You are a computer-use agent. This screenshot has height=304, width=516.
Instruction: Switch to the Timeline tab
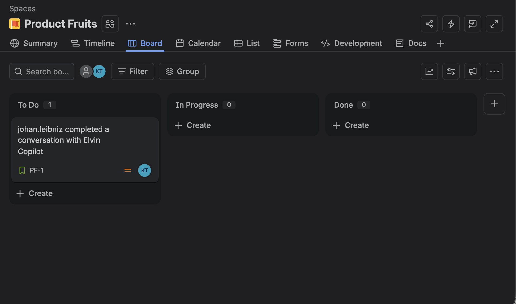pyautogui.click(x=93, y=43)
